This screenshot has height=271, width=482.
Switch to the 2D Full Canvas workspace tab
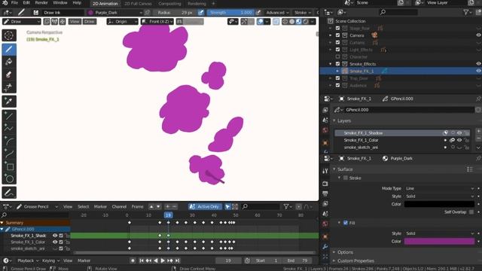(x=138, y=4)
